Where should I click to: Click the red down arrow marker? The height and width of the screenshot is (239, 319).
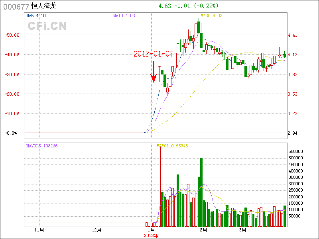point(153,72)
